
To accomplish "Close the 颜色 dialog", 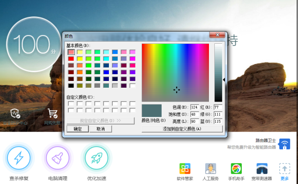I will [x=217, y=35].
